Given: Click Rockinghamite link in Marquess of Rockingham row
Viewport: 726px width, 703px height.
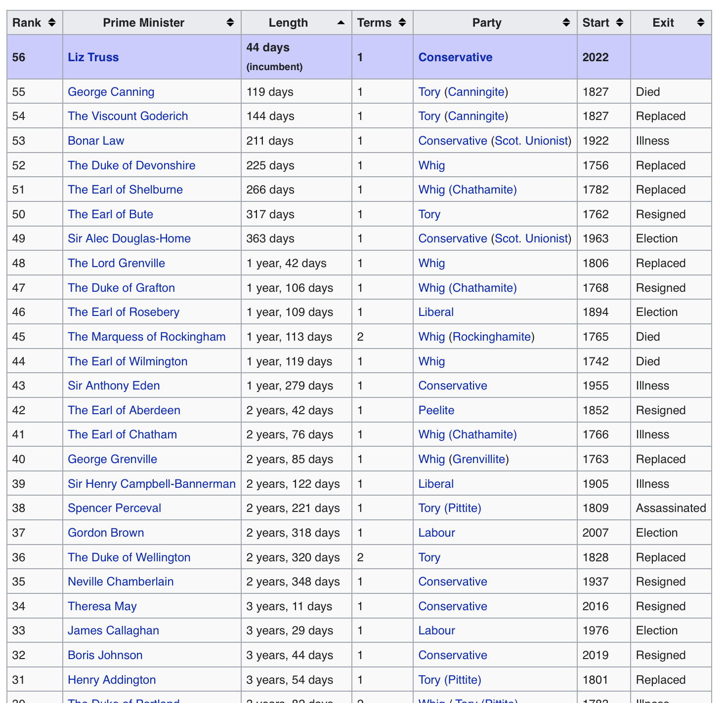Looking at the screenshot, I should [492, 337].
